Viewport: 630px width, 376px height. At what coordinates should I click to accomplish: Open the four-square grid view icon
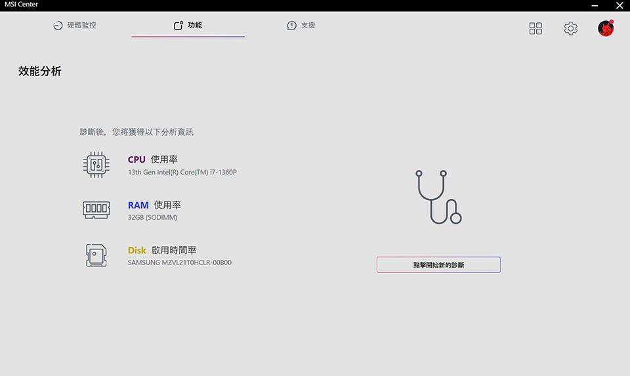point(535,28)
